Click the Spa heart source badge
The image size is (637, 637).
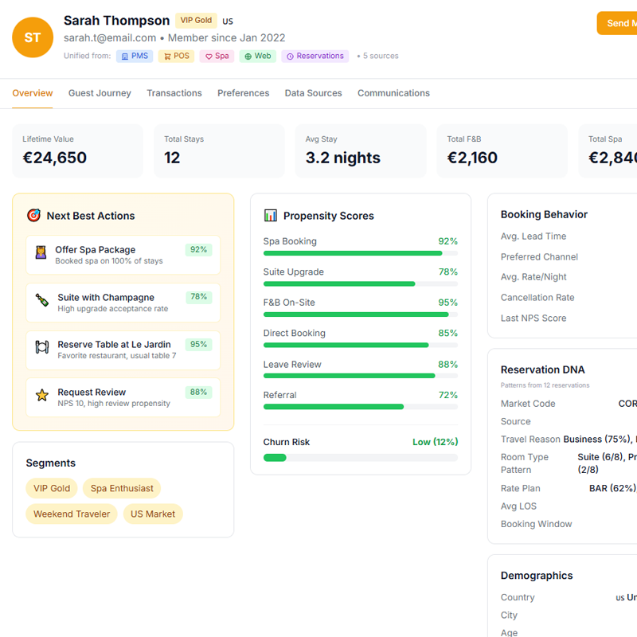[216, 56]
